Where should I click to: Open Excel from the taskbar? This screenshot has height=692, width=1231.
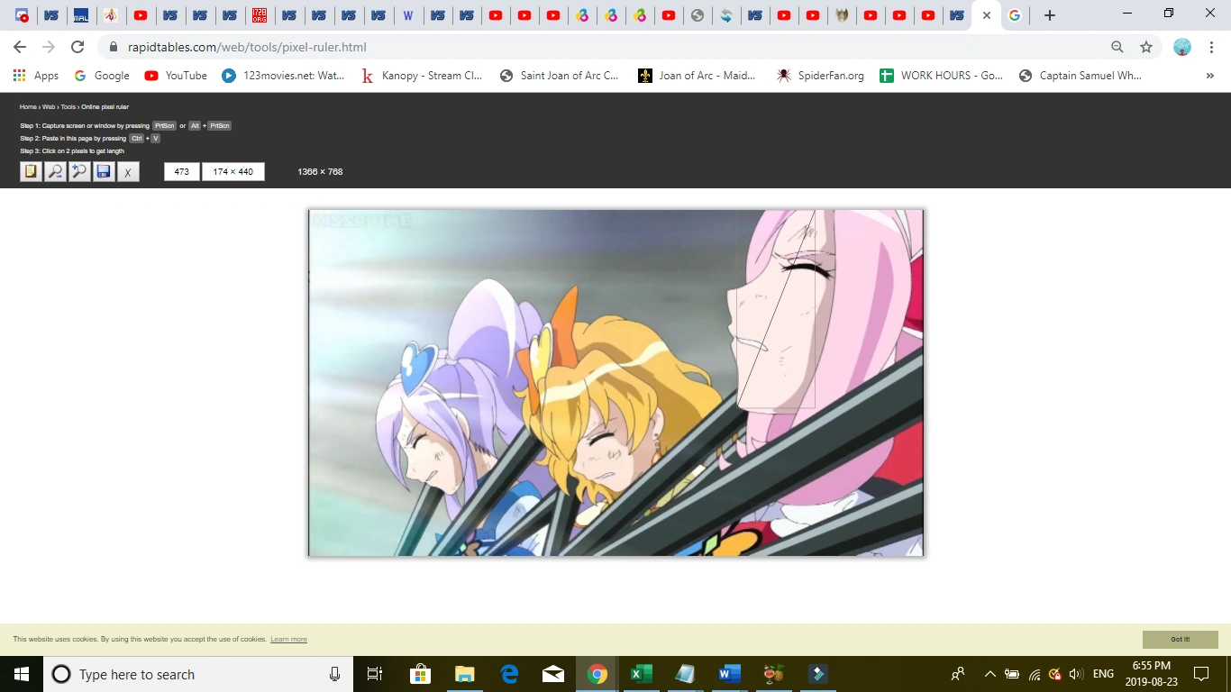(642, 674)
